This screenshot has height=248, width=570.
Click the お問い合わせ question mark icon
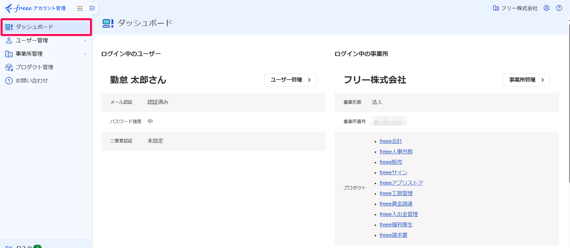[9, 81]
